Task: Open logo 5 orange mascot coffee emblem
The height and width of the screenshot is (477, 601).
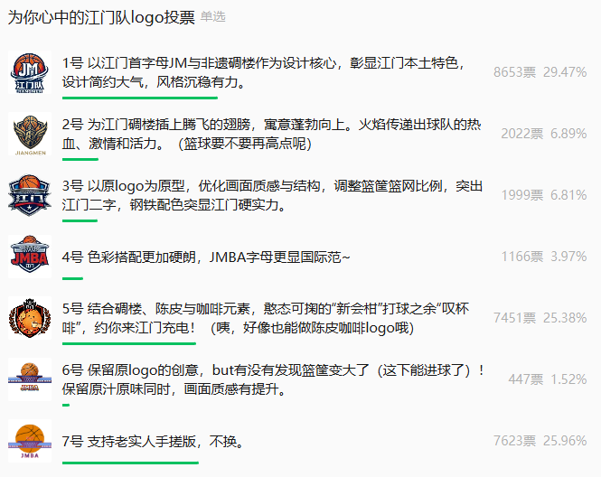Action: point(30,318)
